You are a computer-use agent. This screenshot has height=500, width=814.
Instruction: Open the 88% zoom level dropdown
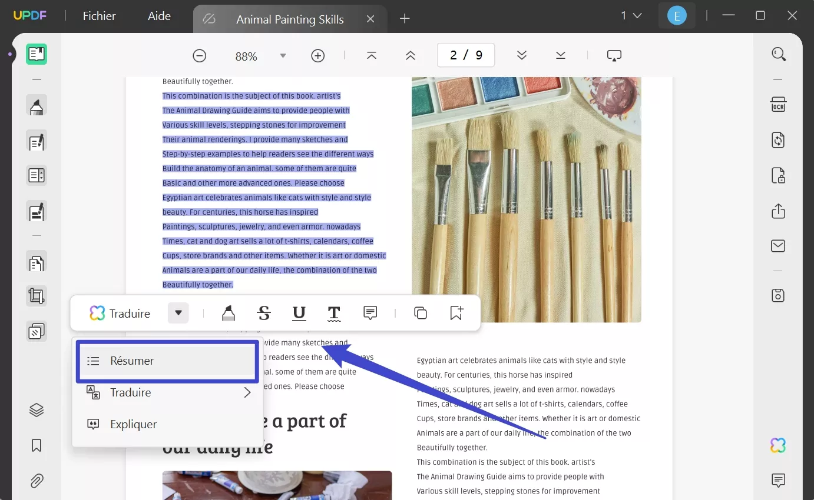(283, 56)
